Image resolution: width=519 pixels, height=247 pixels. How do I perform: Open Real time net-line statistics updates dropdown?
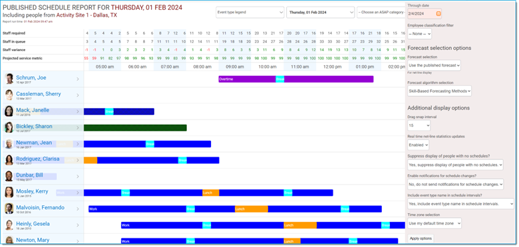[x=418, y=145]
